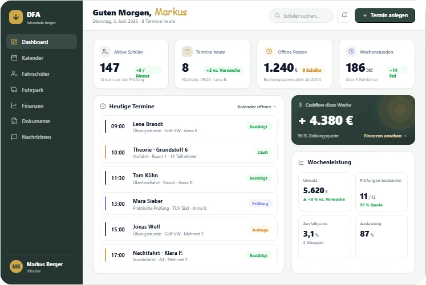Screen dimensions: 426x285
Task: Select the 1.240 € Offene Posten amount
Action: click(x=281, y=68)
